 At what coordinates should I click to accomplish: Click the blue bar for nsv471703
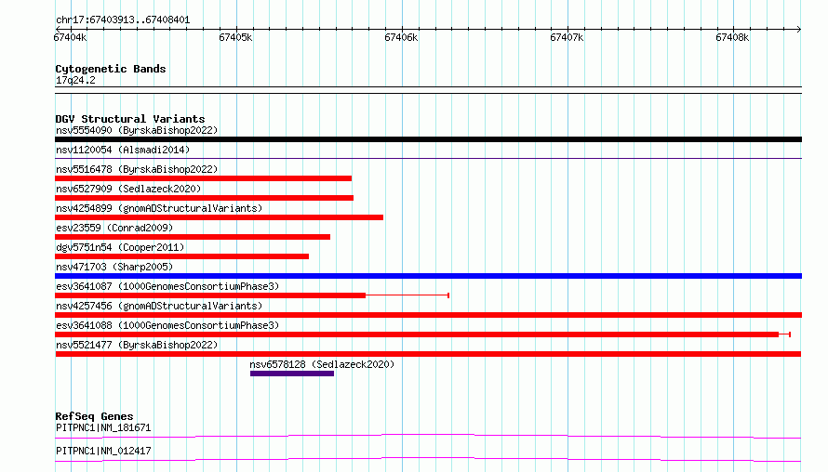[428, 276]
